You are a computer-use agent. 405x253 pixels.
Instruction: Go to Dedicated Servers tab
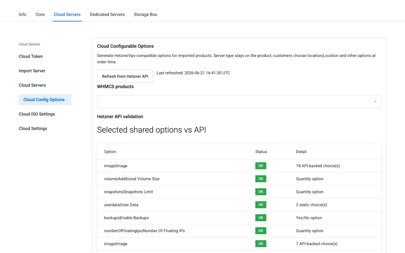click(x=107, y=14)
